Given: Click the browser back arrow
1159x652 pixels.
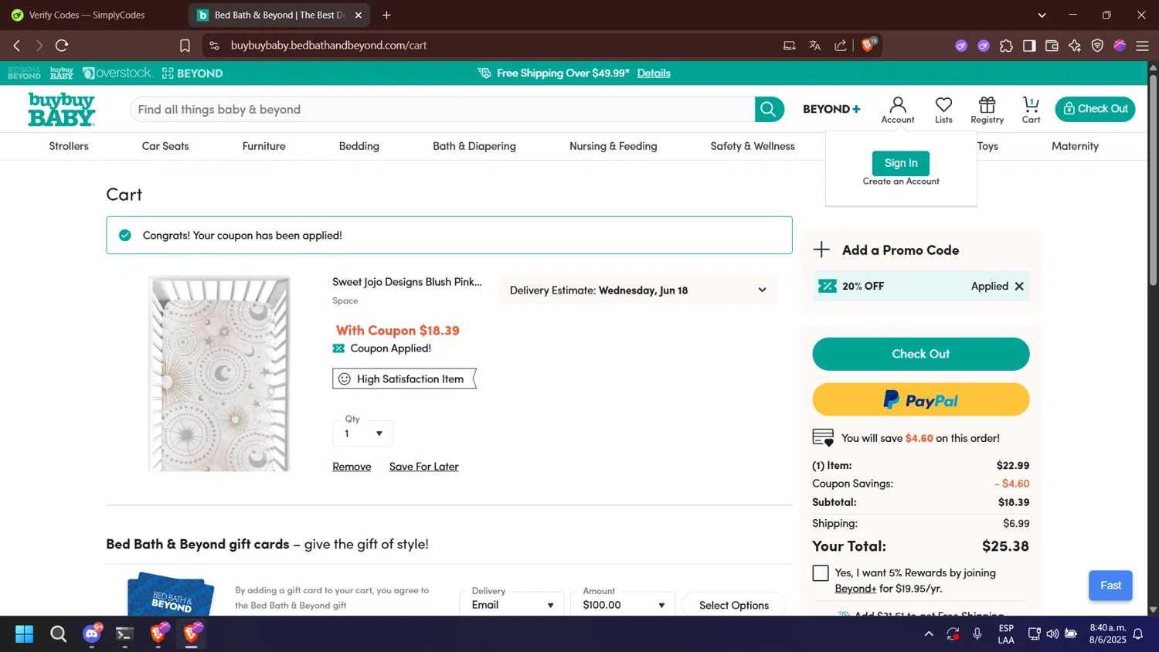Looking at the screenshot, I should coord(17,46).
